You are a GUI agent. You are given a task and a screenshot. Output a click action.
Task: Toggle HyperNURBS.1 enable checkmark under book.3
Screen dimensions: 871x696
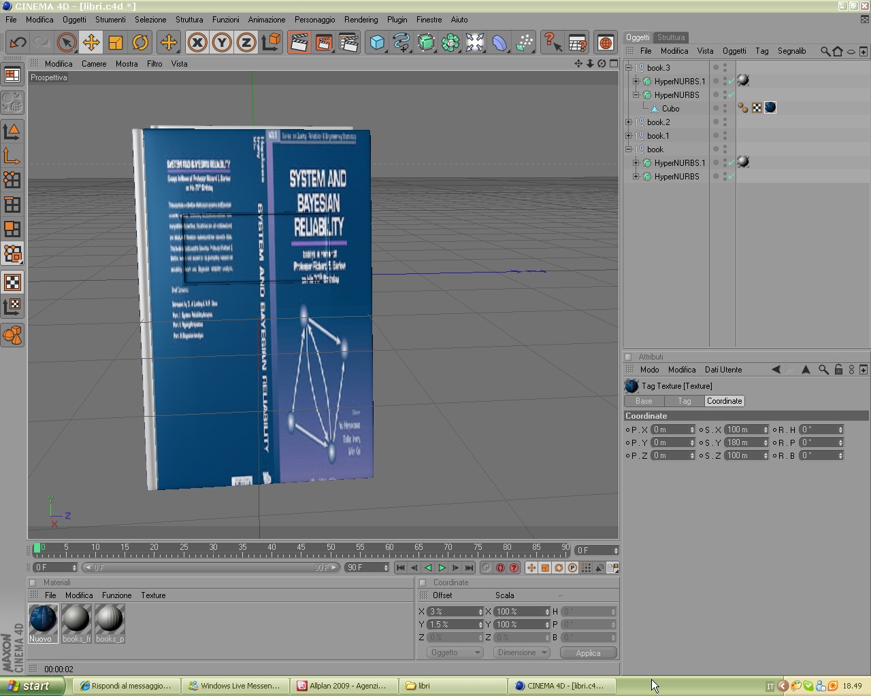732,81
